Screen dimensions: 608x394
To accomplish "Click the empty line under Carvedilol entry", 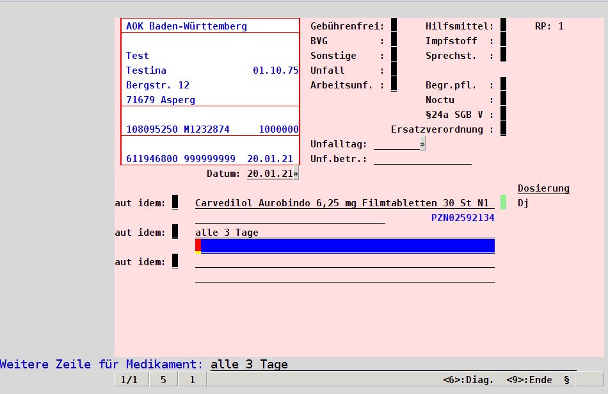I will coord(290,217).
